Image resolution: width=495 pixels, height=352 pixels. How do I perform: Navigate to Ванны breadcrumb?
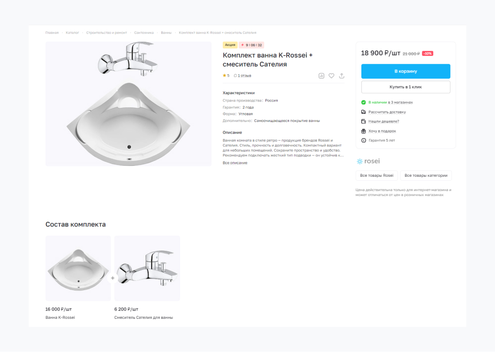point(166,33)
